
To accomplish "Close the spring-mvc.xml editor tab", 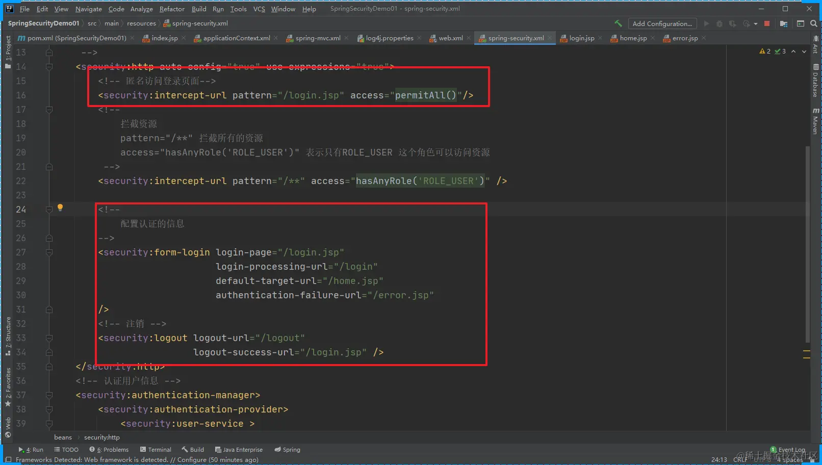I will pyautogui.click(x=347, y=38).
